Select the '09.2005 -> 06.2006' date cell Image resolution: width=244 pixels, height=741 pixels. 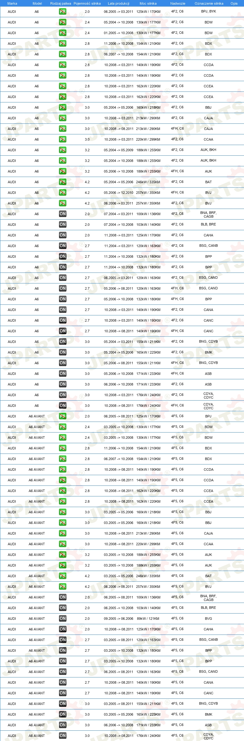coord(119,619)
